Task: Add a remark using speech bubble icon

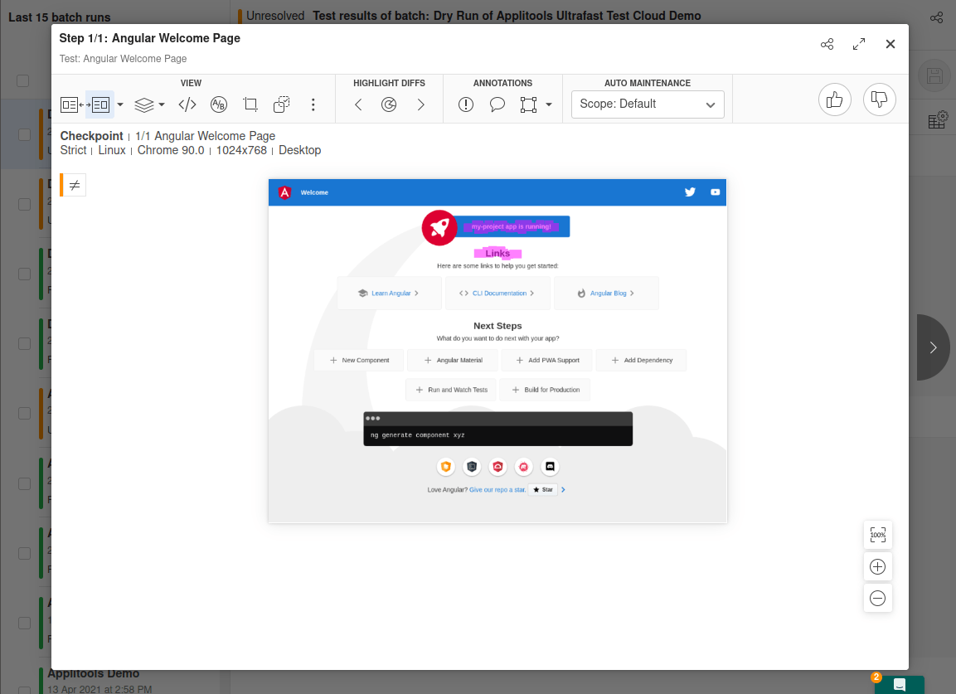Action: coord(497,104)
